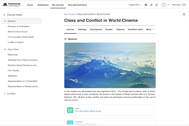Open the Reports tab
Screen dimensions: 189x126
coord(120,29)
